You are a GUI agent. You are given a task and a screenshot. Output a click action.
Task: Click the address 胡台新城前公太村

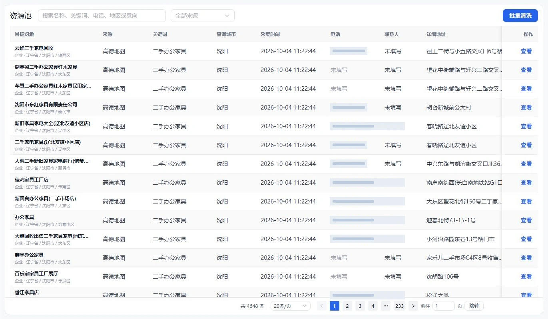click(x=449, y=108)
